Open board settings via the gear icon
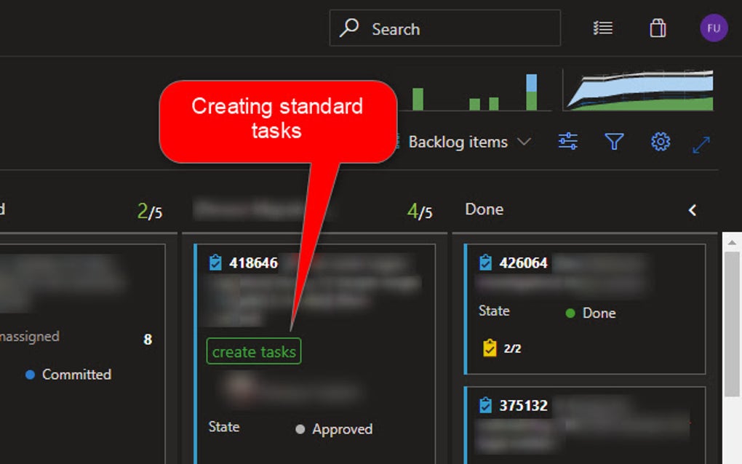 coord(660,142)
